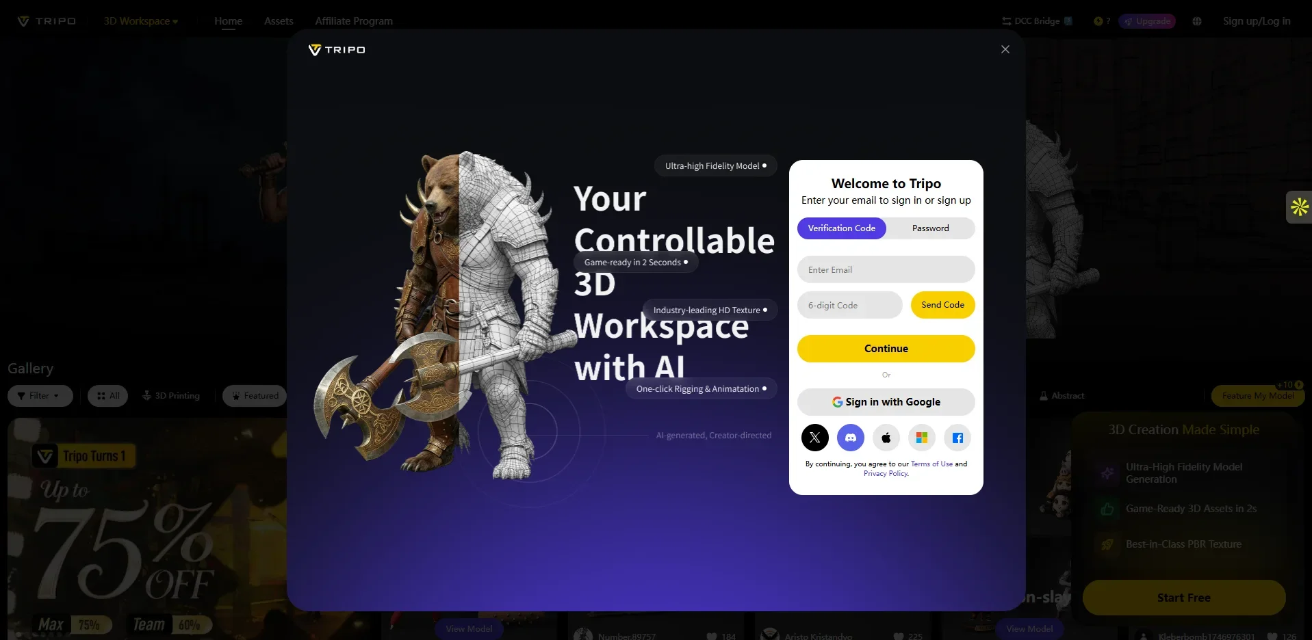Click the thumbs-up icon beside Game-Ready 3D Assets
1312x640 pixels.
1107,509
